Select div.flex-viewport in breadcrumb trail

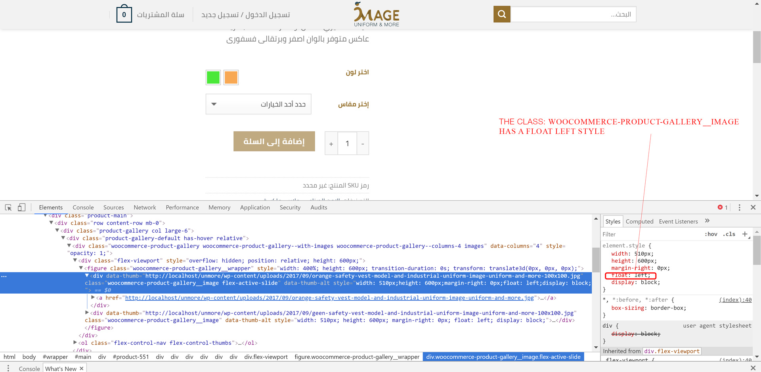click(x=266, y=357)
